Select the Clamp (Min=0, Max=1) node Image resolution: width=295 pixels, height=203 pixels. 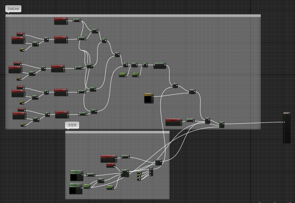[160, 65]
